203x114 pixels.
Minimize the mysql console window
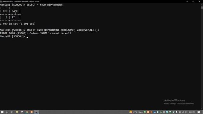(x=187, y=2)
